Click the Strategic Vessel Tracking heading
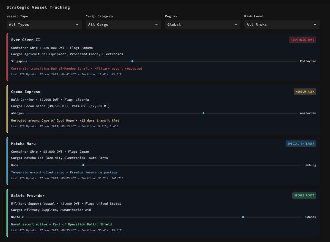The width and height of the screenshot is (330, 242). click(x=38, y=7)
